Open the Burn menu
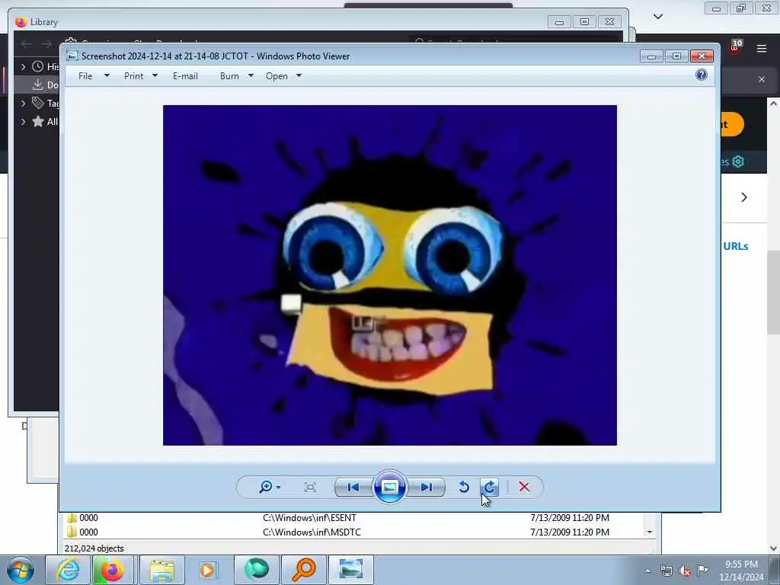The height and width of the screenshot is (585, 780). (229, 76)
